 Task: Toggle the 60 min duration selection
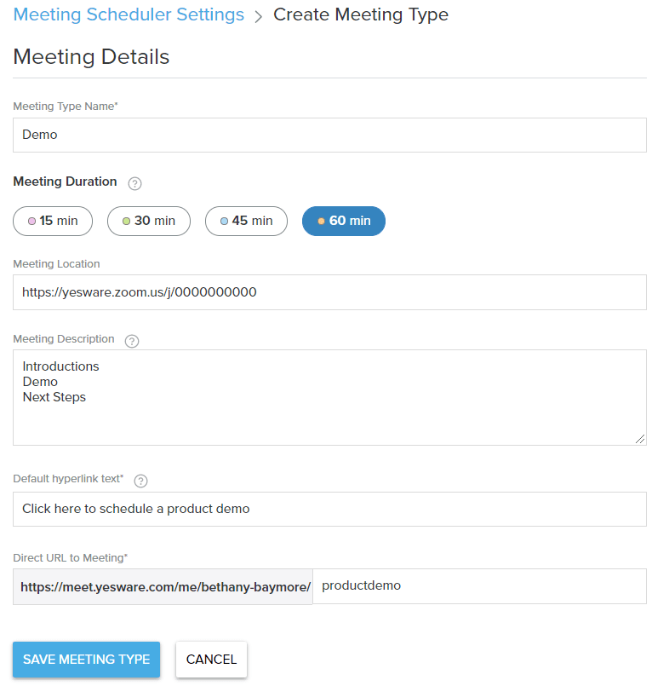tap(343, 221)
